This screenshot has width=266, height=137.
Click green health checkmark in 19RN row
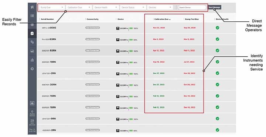(218, 62)
